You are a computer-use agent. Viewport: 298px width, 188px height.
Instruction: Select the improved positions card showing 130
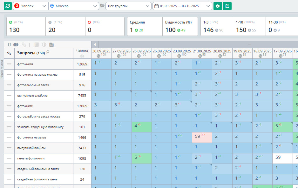click(26, 26)
